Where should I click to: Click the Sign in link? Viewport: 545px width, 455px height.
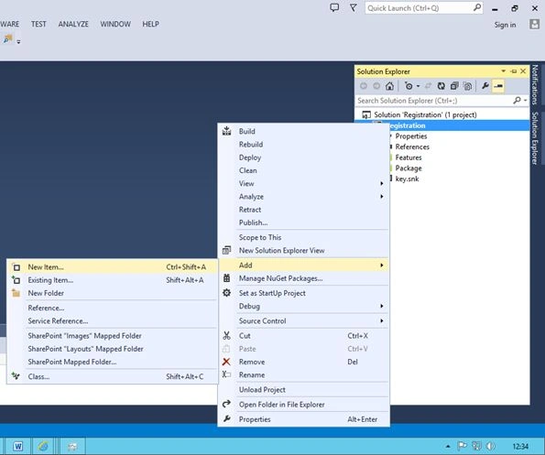(x=505, y=25)
